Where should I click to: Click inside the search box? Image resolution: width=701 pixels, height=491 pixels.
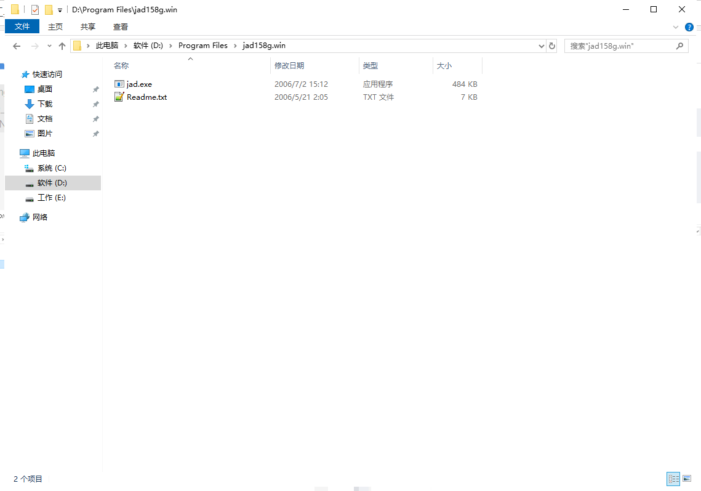pos(615,46)
